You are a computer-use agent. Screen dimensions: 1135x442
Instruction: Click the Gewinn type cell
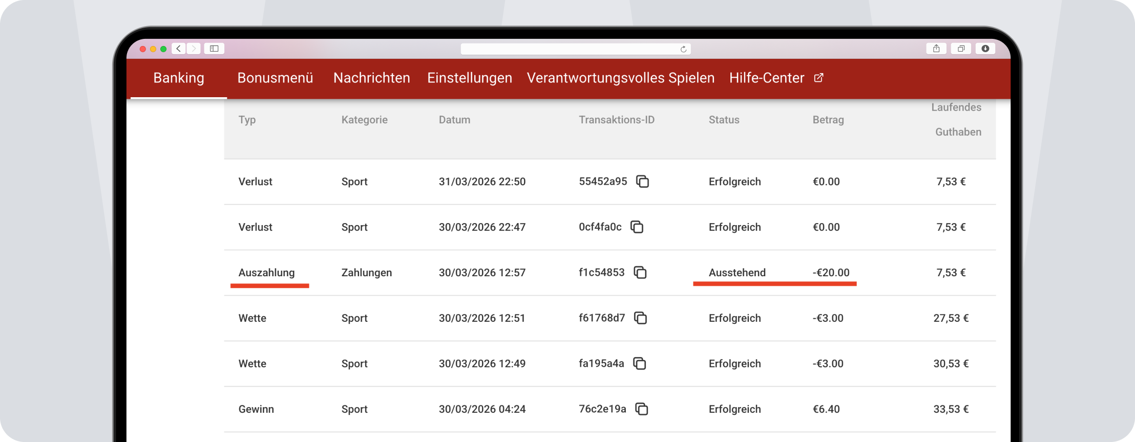(256, 409)
